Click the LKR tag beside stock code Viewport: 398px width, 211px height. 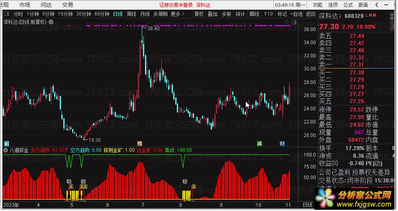click(371, 15)
